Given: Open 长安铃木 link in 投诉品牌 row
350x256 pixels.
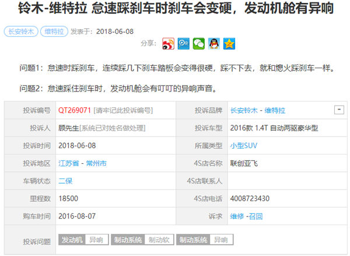Looking at the screenshot, I should coord(244,110).
